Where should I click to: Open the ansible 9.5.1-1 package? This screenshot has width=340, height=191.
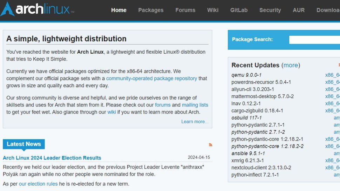click(x=248, y=154)
